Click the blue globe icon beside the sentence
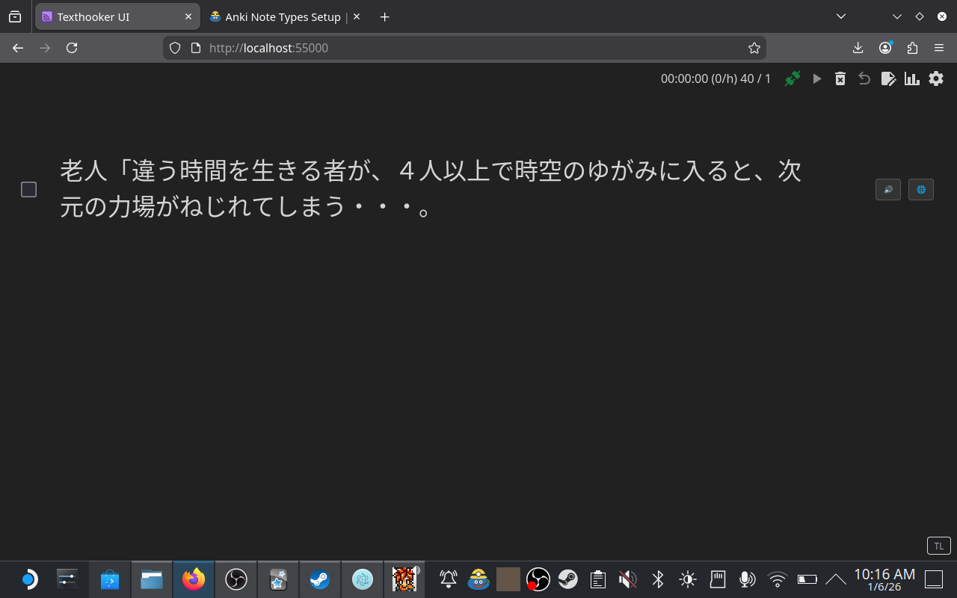The height and width of the screenshot is (598, 957). click(x=921, y=189)
